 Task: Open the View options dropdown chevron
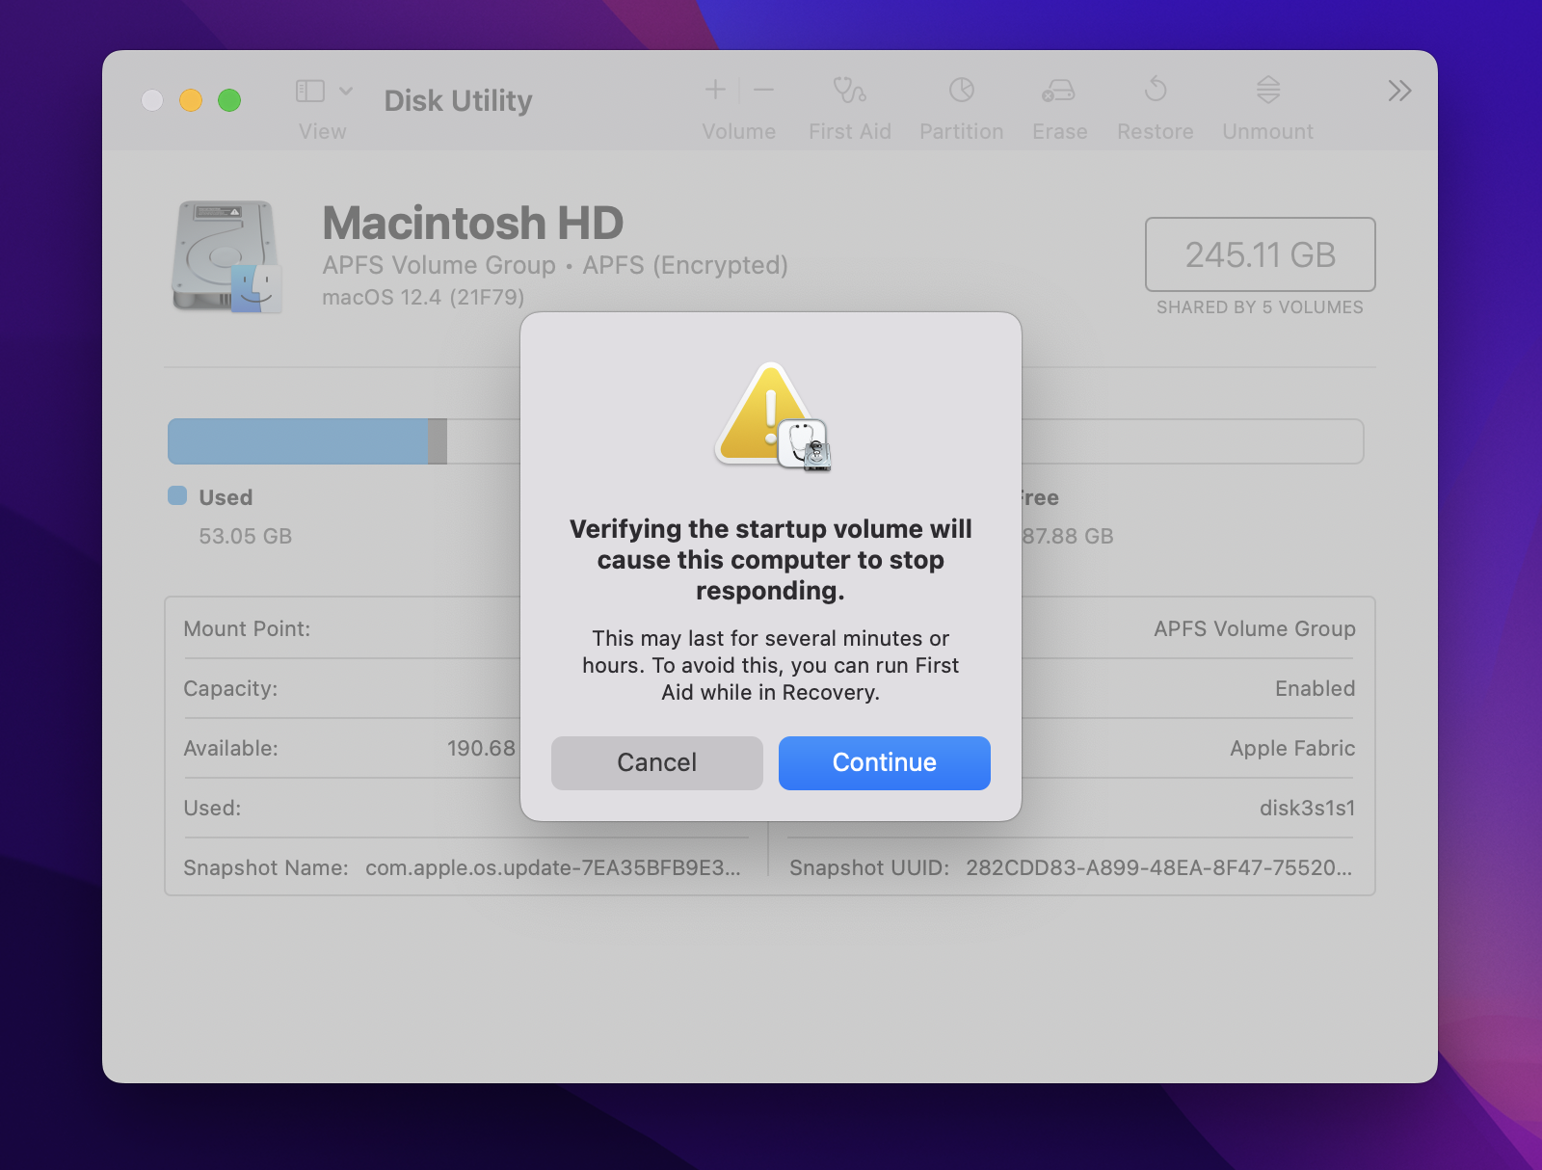(346, 91)
